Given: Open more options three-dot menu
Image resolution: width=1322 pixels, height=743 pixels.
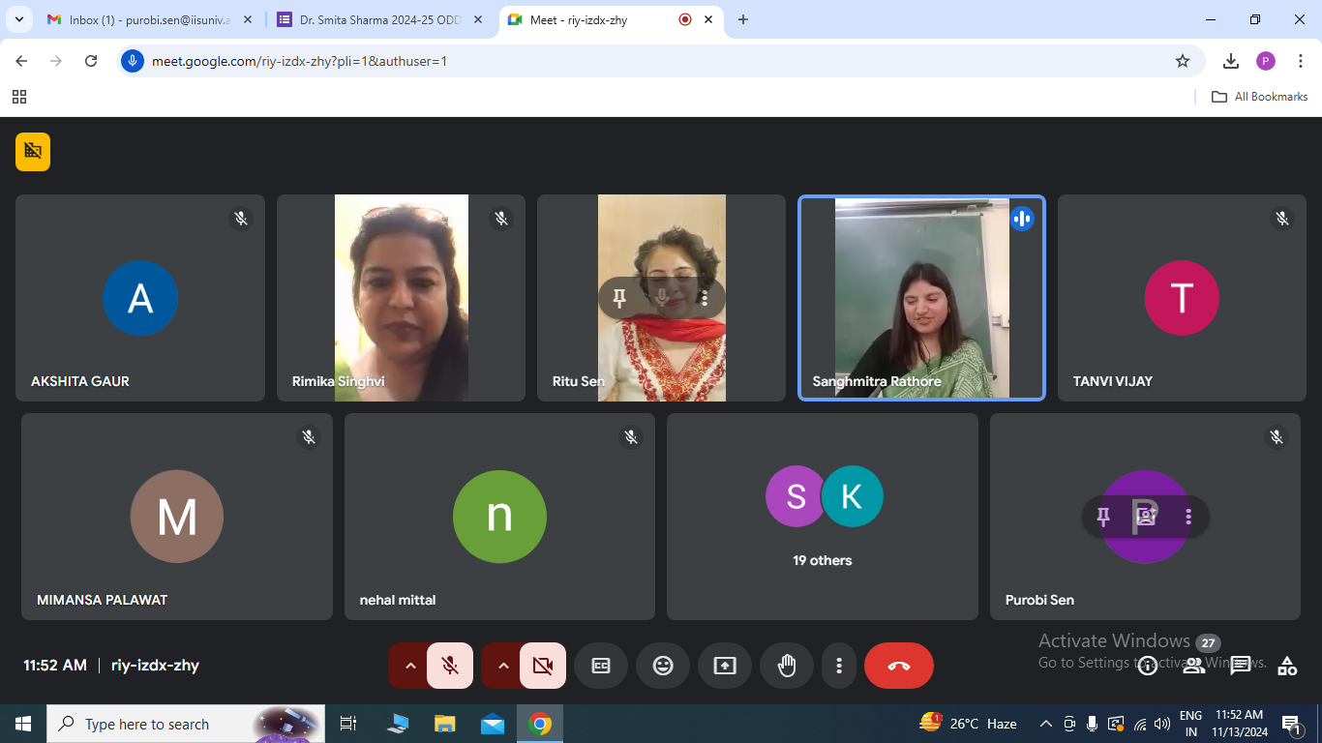Looking at the screenshot, I should pos(839,666).
